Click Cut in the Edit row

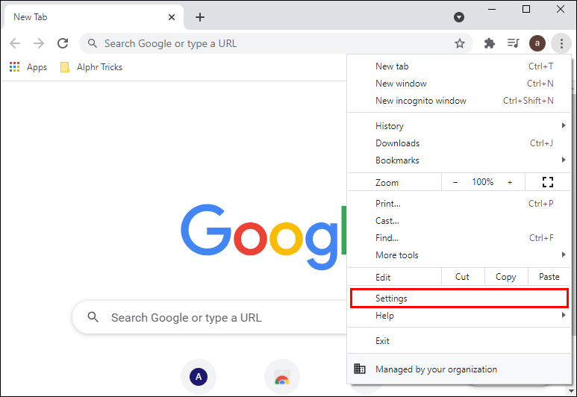[462, 277]
